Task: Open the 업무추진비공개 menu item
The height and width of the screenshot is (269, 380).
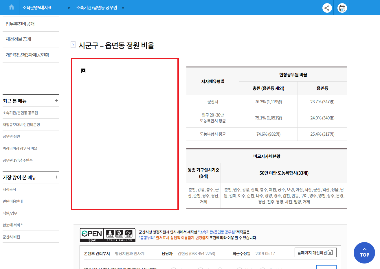Action: [20, 24]
